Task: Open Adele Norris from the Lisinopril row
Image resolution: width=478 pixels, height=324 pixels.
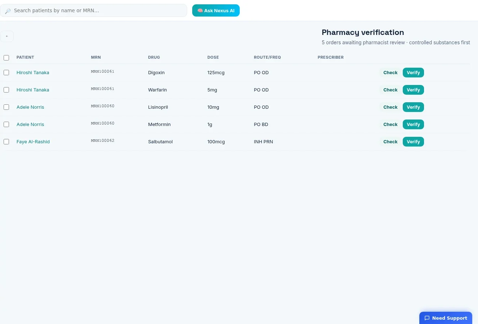Action: [30, 107]
